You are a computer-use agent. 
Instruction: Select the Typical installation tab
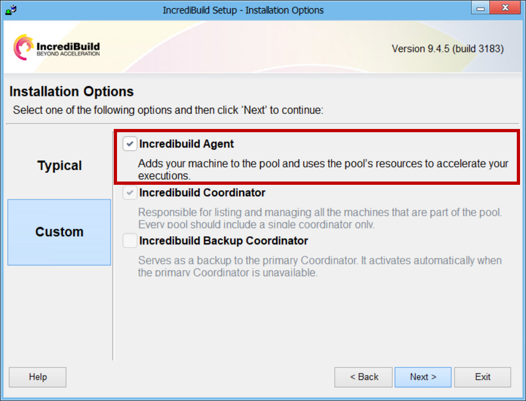(60, 166)
